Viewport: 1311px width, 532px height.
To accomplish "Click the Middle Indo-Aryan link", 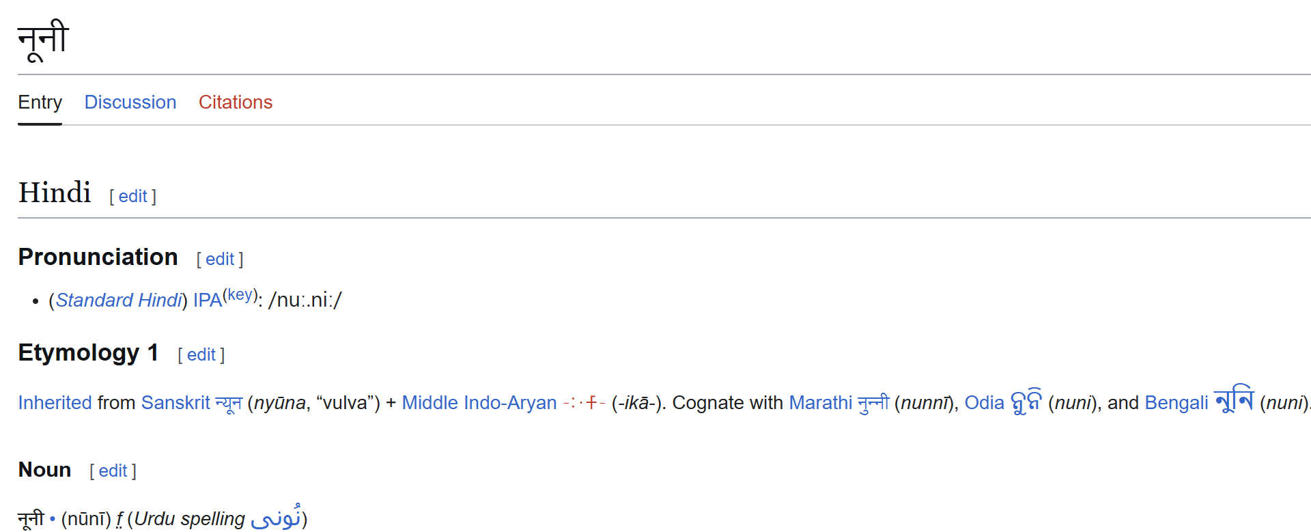I will pyautogui.click(x=479, y=403).
